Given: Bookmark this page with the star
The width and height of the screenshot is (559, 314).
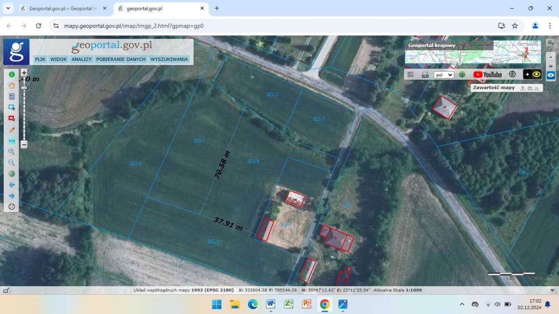Looking at the screenshot, I should click(x=515, y=26).
